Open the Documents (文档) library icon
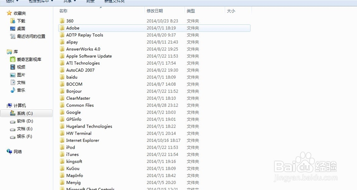The width and height of the screenshot is (357, 190). pyautogui.click(x=13, y=82)
